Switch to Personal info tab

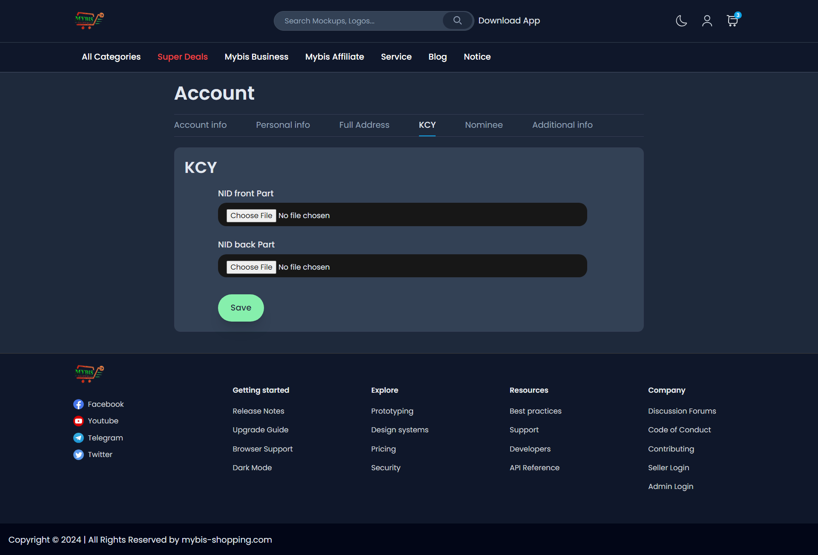(283, 125)
